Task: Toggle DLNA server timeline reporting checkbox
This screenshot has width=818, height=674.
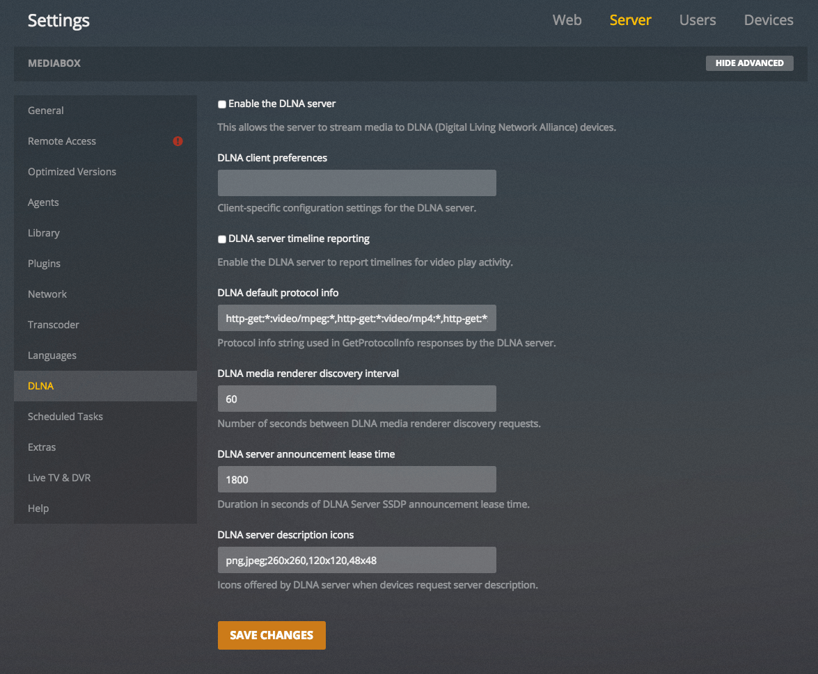Action: [222, 239]
